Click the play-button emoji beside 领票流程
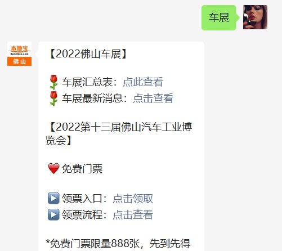 point(53,214)
